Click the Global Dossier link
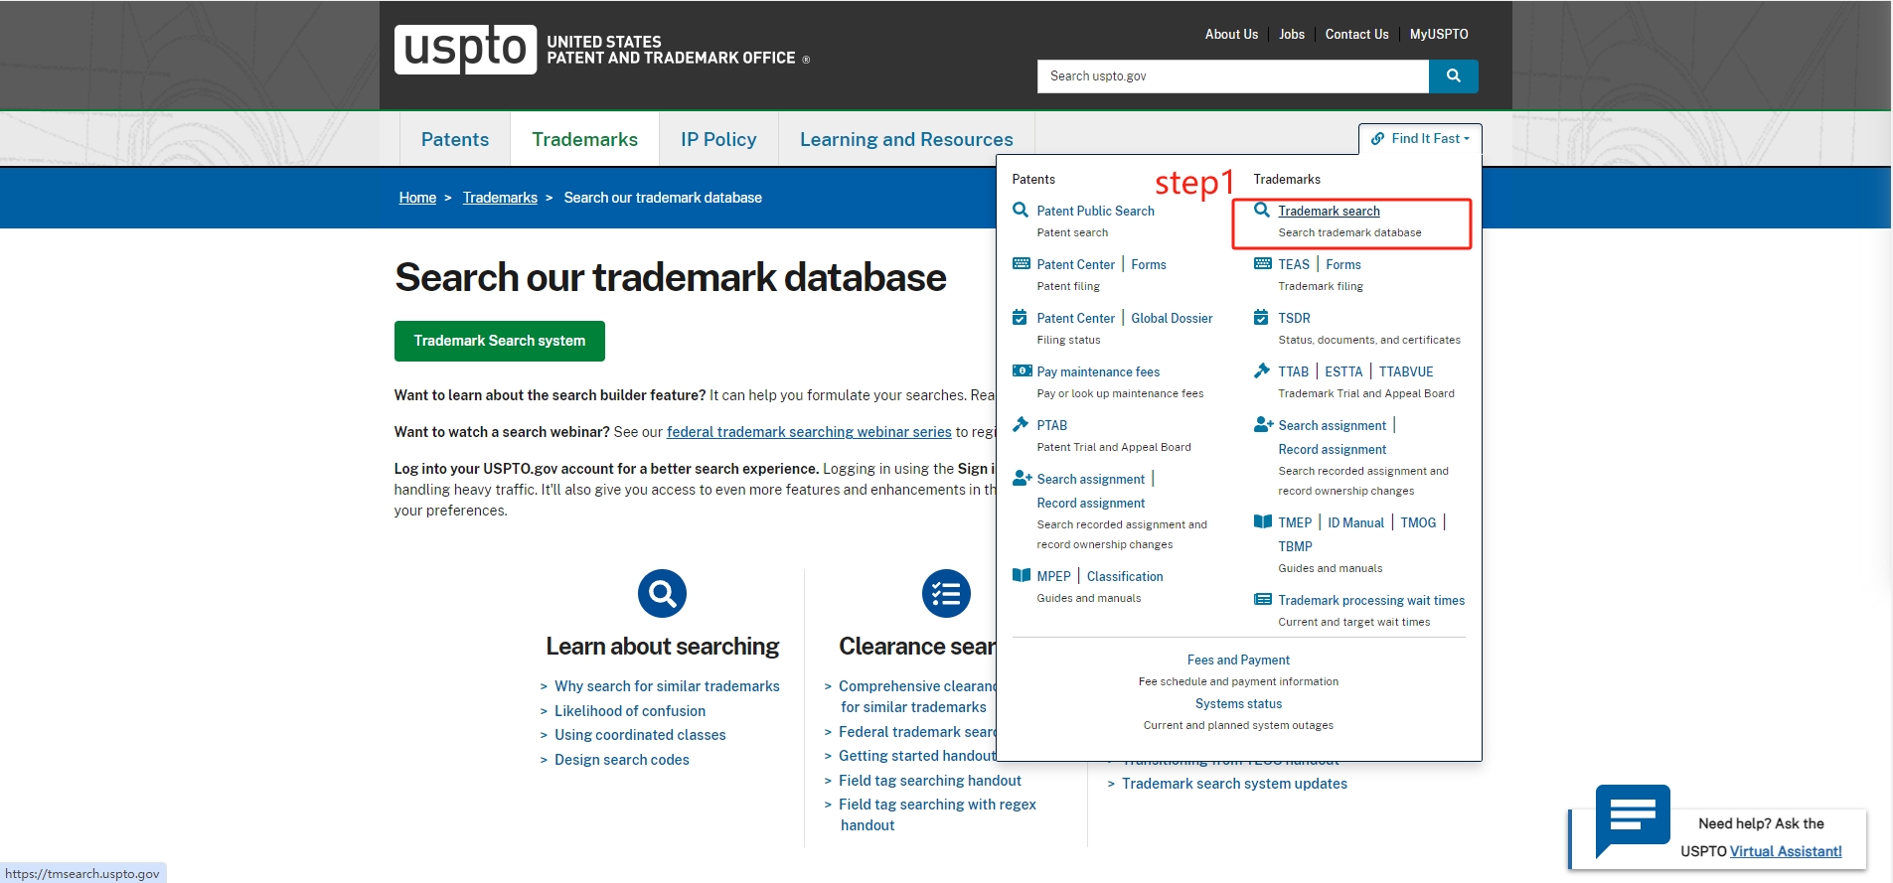The image size is (1893, 883). click(1172, 318)
